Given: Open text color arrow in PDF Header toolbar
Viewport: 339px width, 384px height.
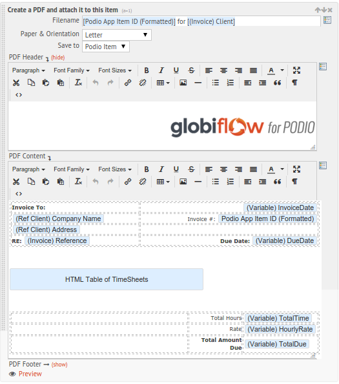Looking at the screenshot, I should (x=282, y=70).
